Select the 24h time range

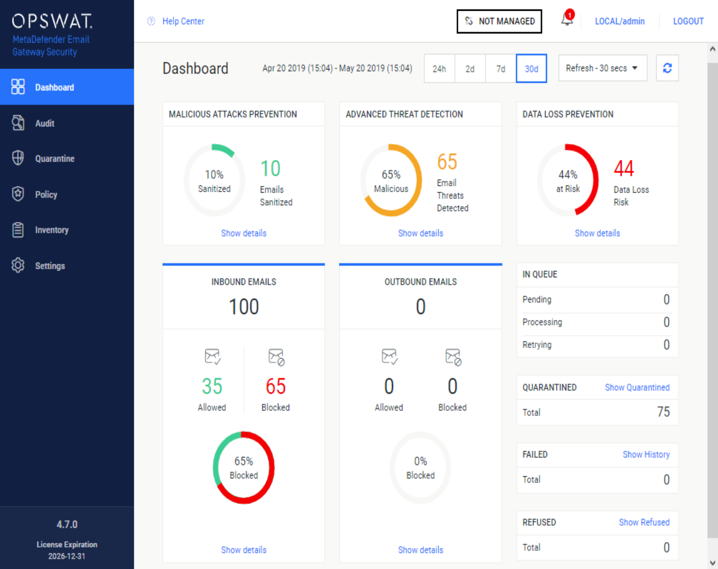[439, 69]
